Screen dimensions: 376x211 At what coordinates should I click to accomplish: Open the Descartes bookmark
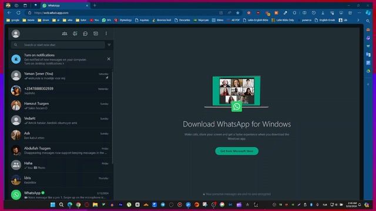pyautogui.click(x=183, y=20)
